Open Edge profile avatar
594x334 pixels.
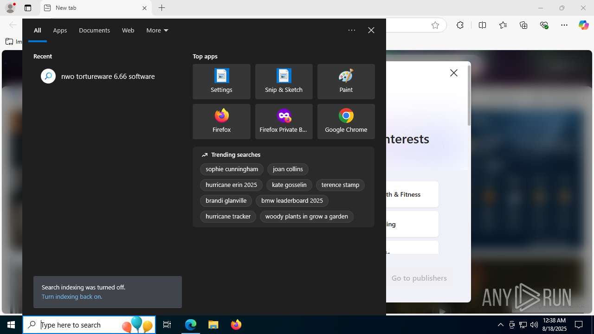[10, 8]
